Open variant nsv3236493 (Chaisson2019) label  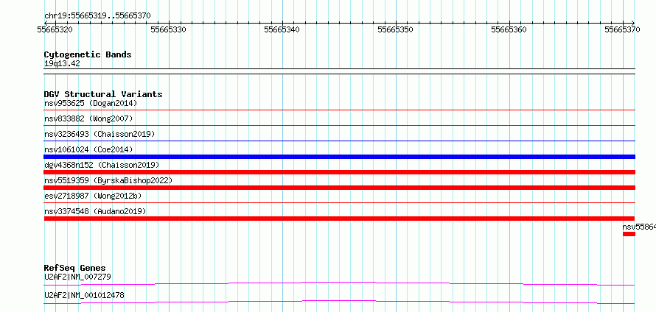click(x=100, y=134)
